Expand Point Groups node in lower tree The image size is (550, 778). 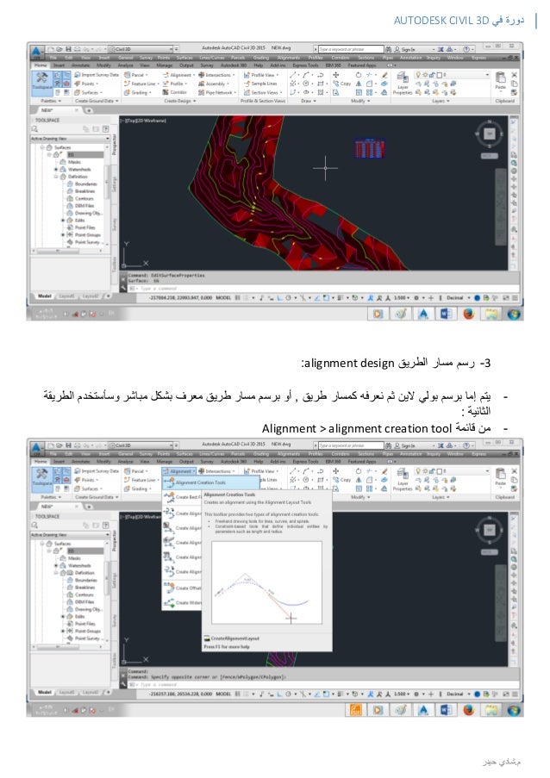pyautogui.click(x=63, y=632)
